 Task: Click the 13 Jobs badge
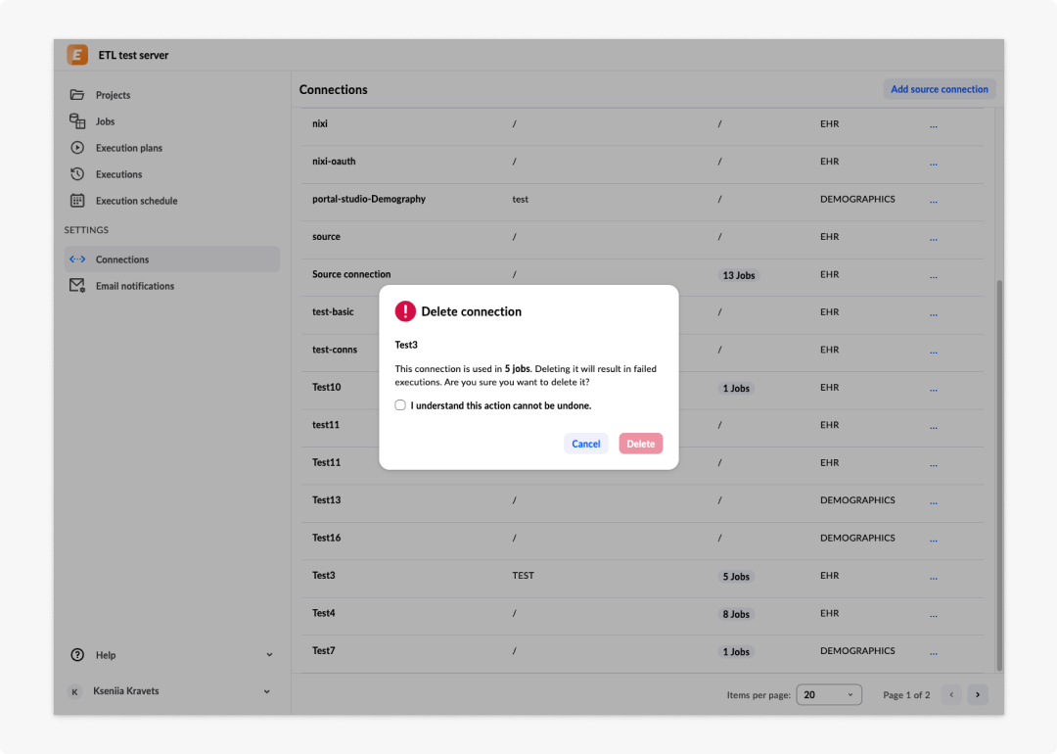tap(738, 275)
